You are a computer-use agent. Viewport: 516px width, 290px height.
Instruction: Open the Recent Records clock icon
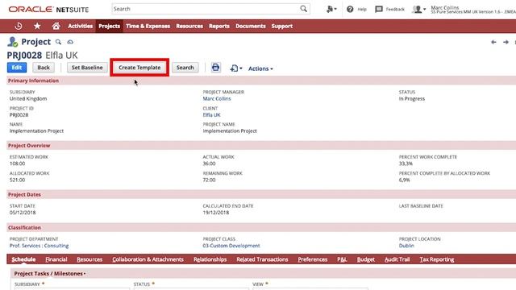19,26
